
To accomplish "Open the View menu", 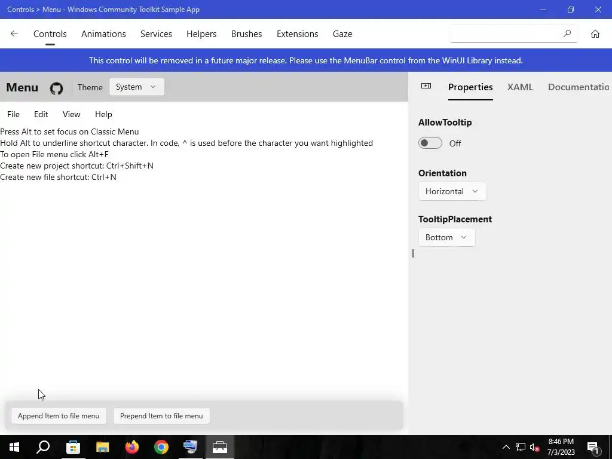I will (x=72, y=114).
